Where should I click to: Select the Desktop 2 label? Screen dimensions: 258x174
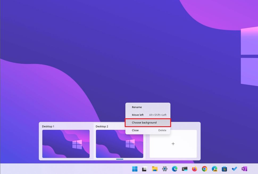pyautogui.click(x=102, y=126)
